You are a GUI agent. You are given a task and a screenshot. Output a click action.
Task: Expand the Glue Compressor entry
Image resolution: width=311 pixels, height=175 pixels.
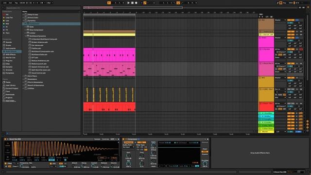click(x=25, y=30)
